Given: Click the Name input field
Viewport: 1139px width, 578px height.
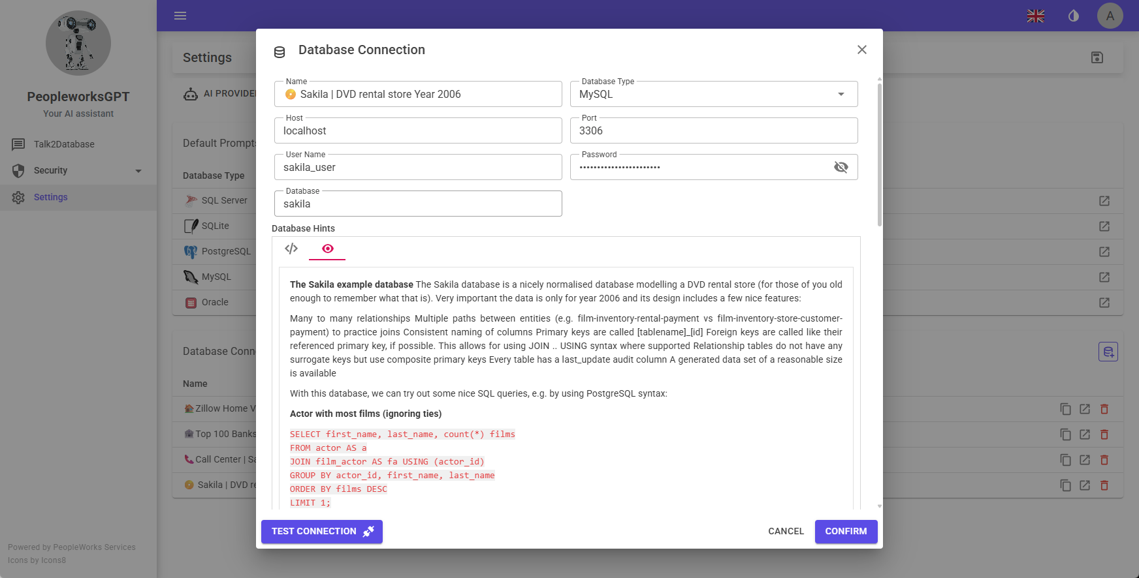Looking at the screenshot, I should point(418,94).
